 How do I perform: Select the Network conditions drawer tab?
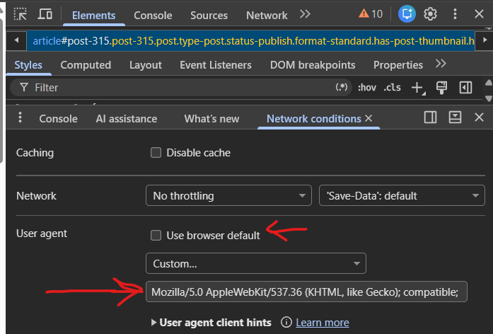(314, 119)
